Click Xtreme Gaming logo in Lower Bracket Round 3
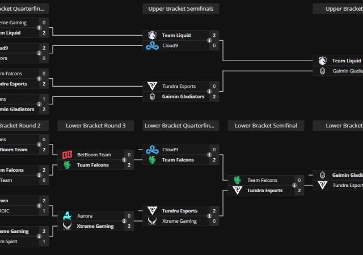This screenshot has height=255, width=363. coord(67,226)
